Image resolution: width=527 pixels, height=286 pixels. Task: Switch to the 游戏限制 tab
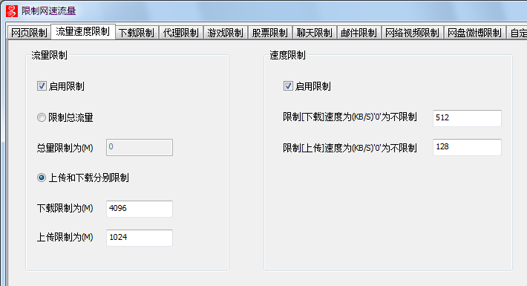pos(225,33)
